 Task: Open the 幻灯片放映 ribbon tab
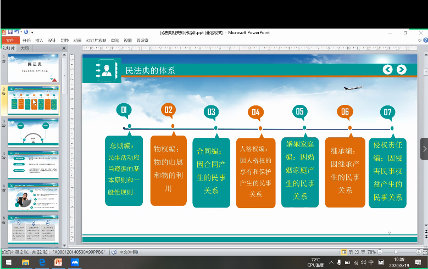tap(96, 41)
